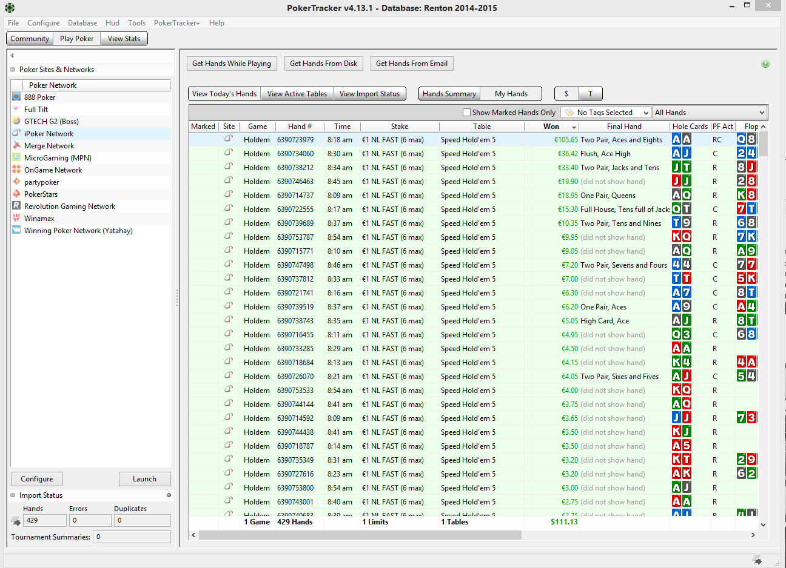Click the Import Status options arrow
This screenshot has height=568, width=786.
coord(169,495)
